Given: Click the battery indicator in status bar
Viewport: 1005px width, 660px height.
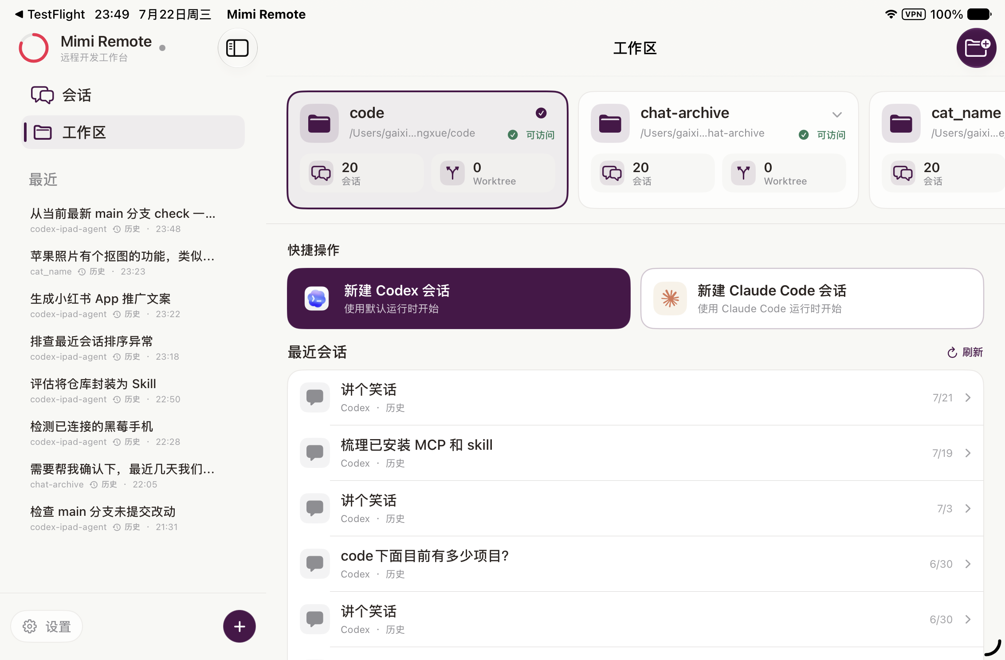Looking at the screenshot, I should click(979, 14).
